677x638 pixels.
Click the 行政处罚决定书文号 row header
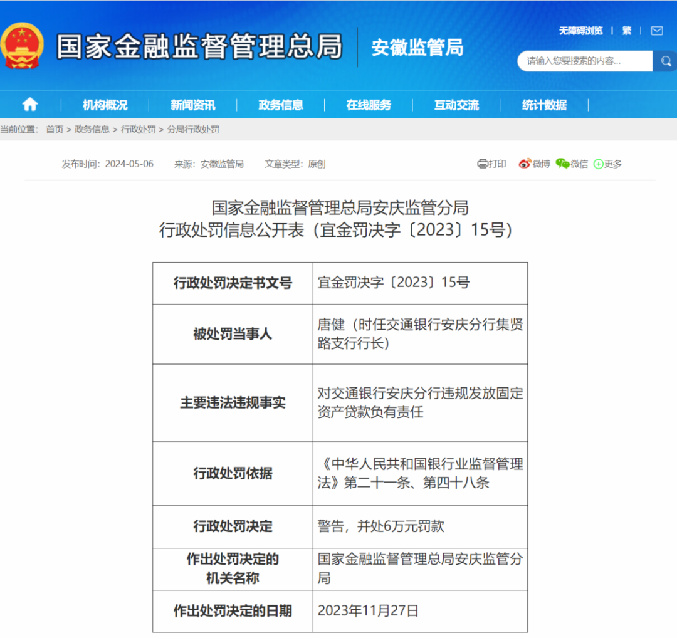click(x=233, y=283)
